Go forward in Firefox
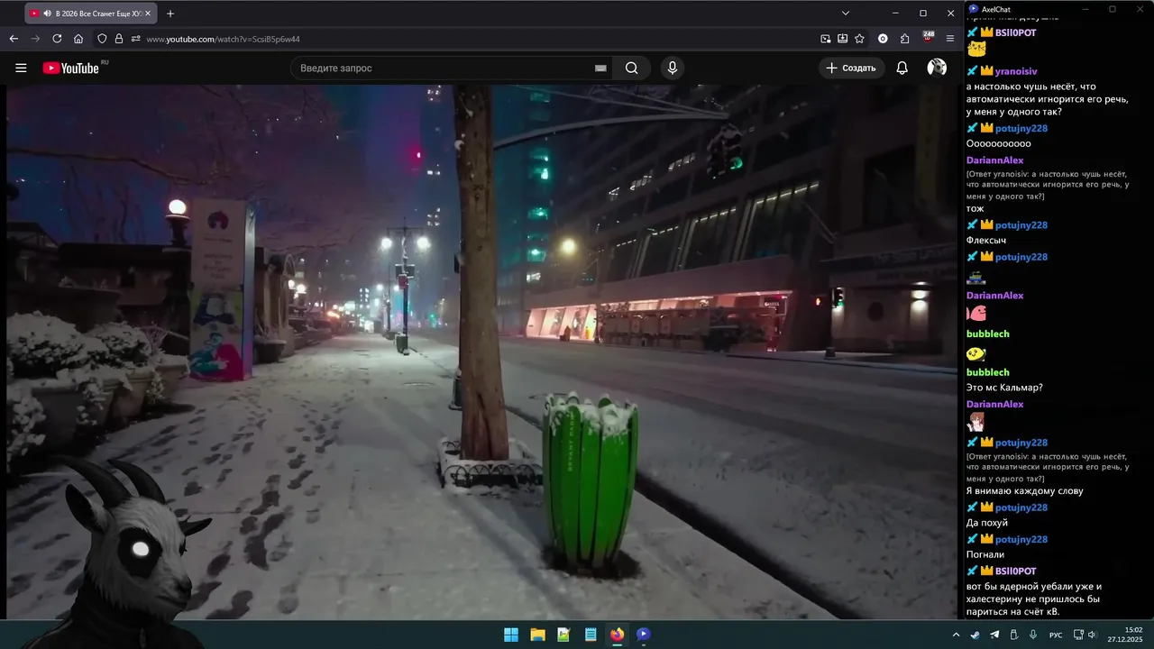 click(35, 39)
